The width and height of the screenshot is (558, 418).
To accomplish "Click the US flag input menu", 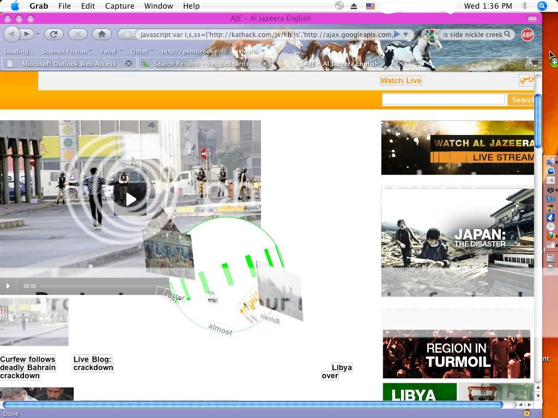I will point(371,6).
